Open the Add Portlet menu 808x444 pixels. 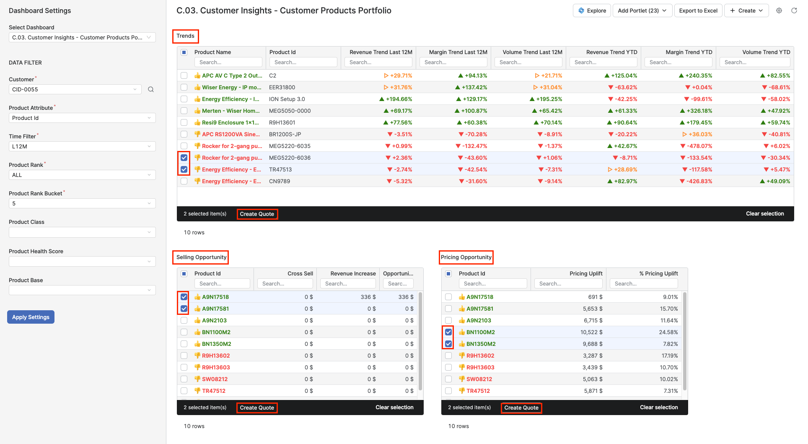(642, 10)
